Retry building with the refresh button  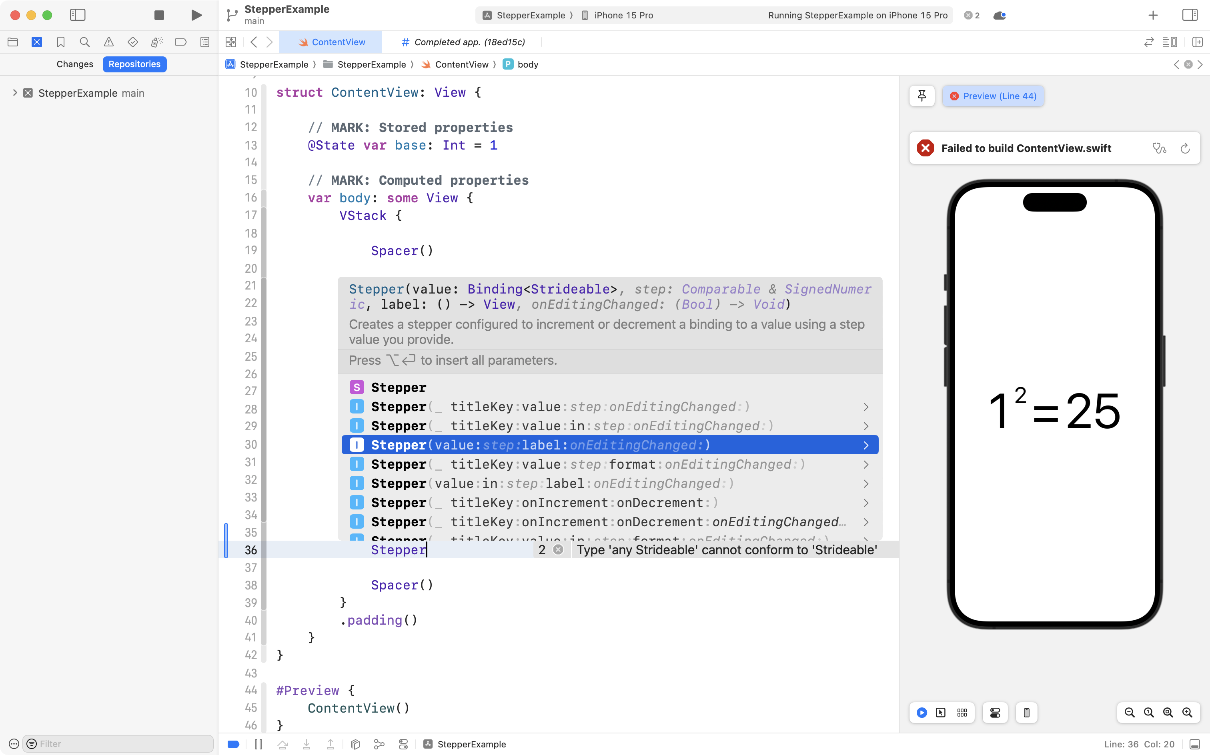click(x=1184, y=148)
